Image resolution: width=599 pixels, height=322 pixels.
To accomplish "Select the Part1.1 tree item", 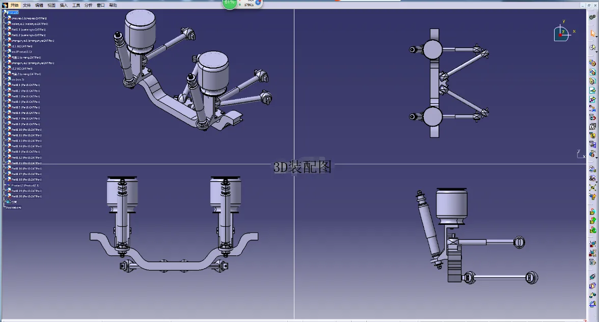I will 29,30.
